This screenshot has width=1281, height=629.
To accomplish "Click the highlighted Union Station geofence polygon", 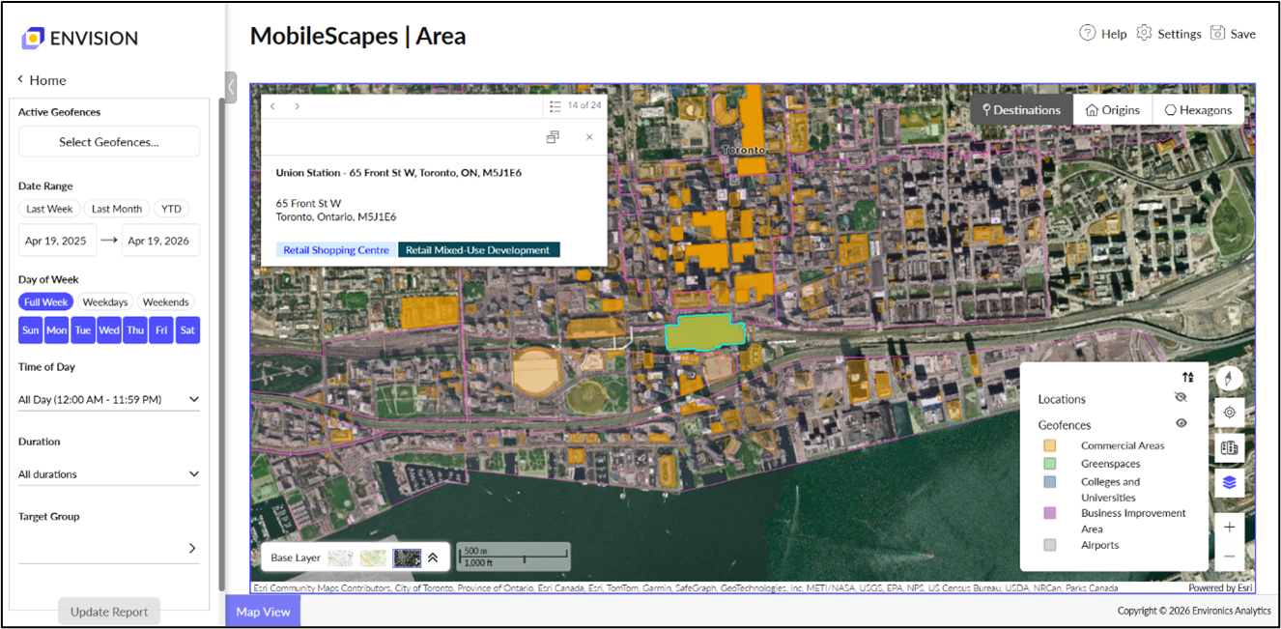I will [x=705, y=331].
